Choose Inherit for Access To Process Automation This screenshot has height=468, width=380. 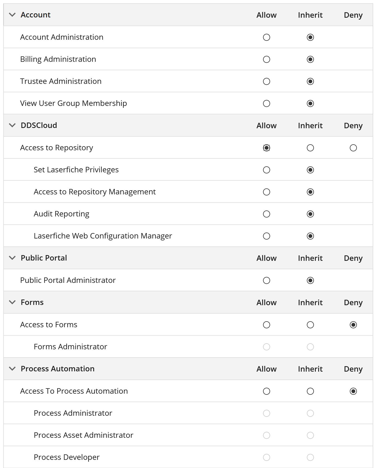point(310,391)
